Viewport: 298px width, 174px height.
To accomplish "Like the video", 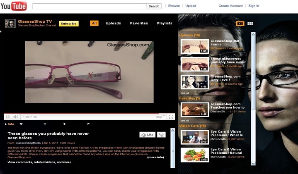I will 147,135.
